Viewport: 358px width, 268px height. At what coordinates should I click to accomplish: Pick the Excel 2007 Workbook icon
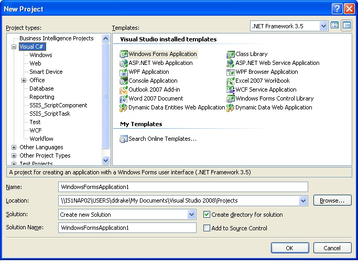[231, 81]
